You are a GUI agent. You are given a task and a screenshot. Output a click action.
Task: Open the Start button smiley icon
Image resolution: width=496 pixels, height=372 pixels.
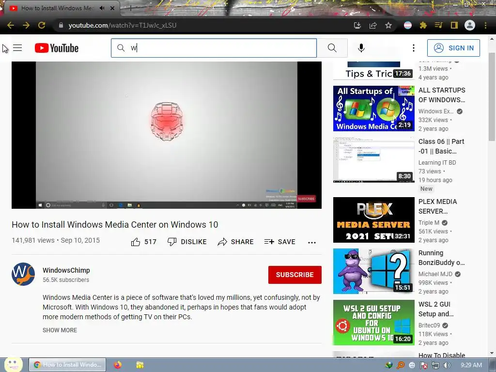point(13,364)
